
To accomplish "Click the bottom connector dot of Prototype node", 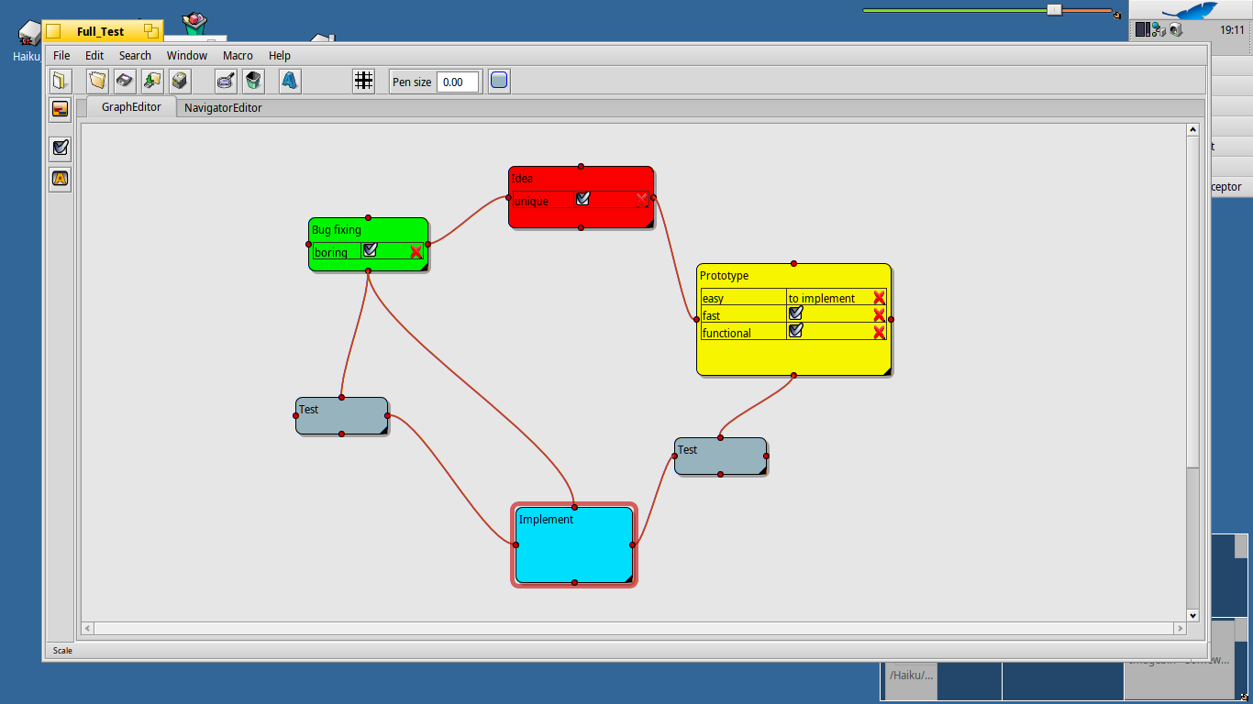I will click(793, 375).
